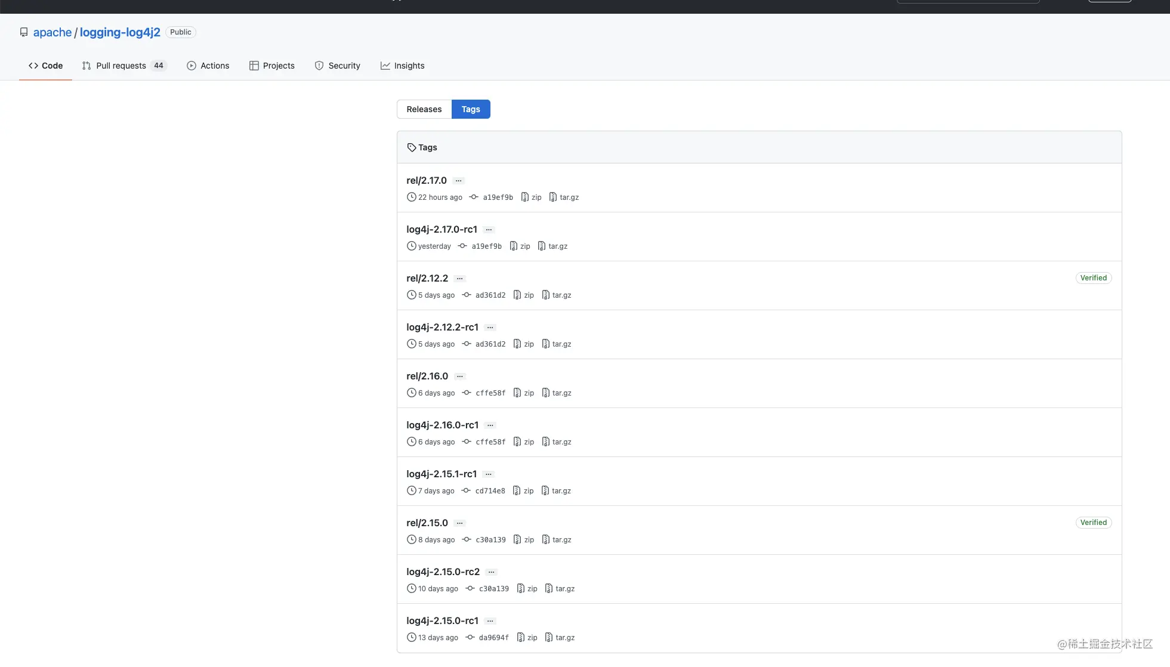The height and width of the screenshot is (667, 1170).
Task: Download zip icon for log4j-2.15.0-rc2
Action: pos(521,588)
